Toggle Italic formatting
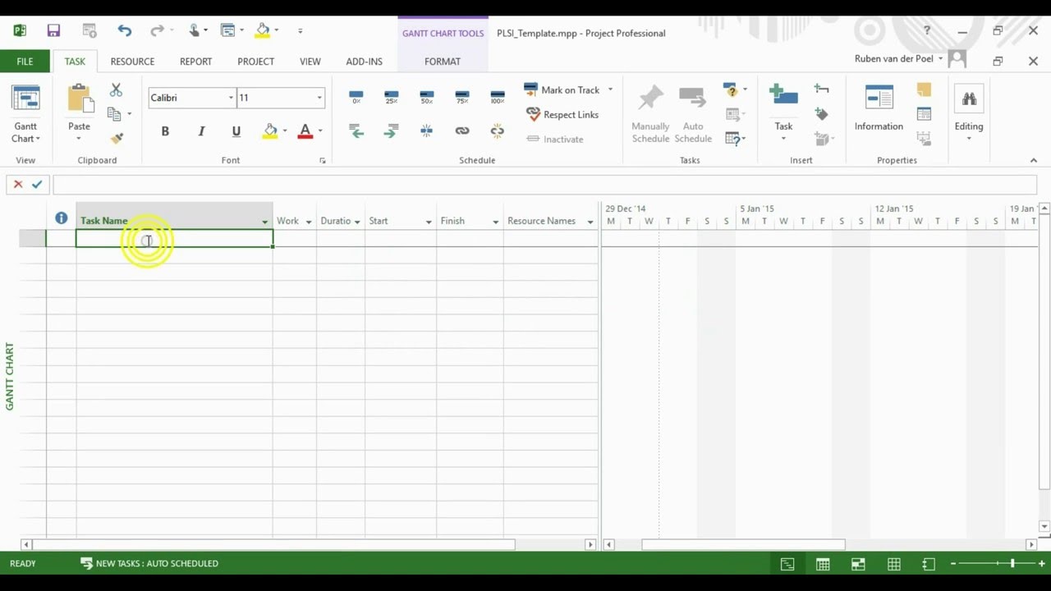 (x=201, y=131)
